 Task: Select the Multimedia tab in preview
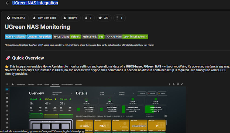(x=78, y=84)
